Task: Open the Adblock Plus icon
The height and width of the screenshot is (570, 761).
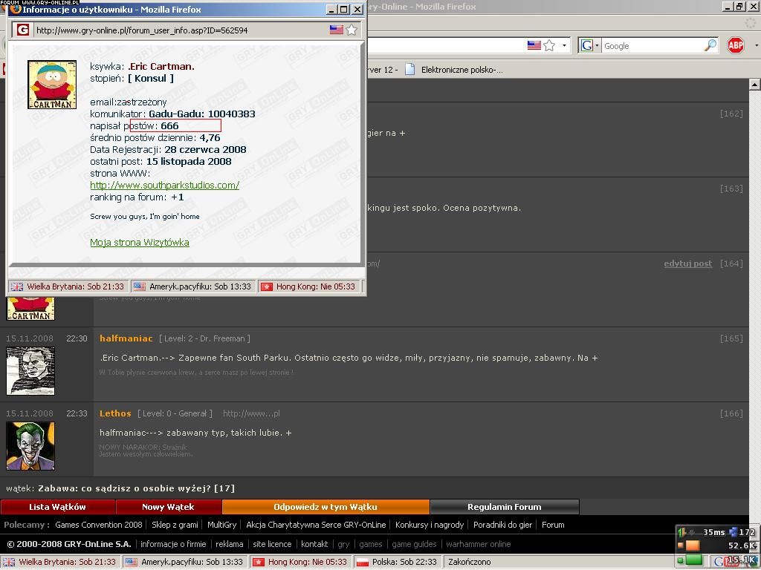Action: (735, 45)
